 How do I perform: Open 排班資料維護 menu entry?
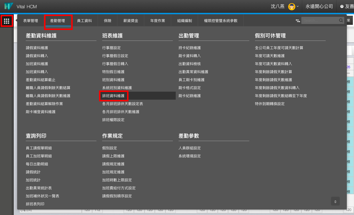click(113, 96)
